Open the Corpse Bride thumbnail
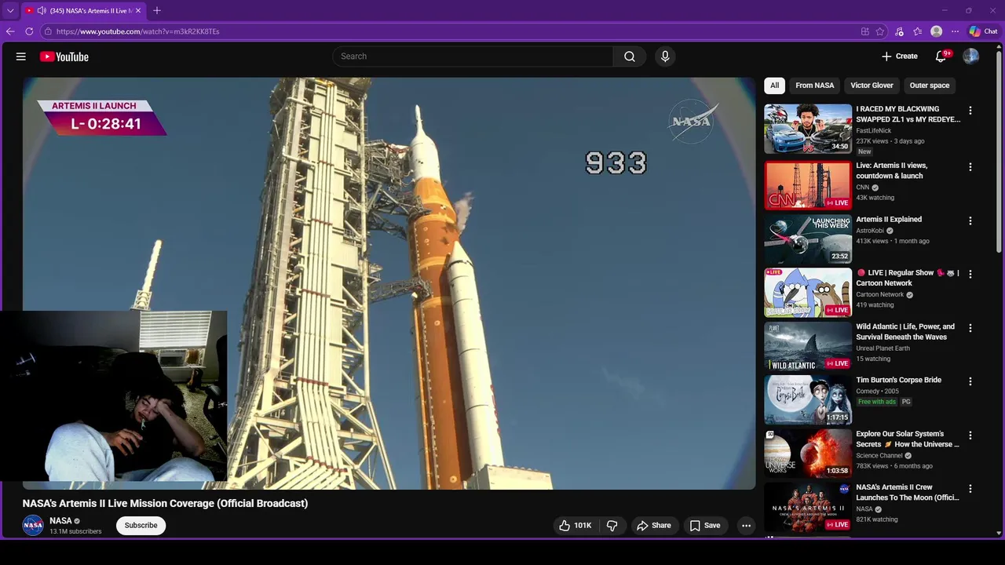This screenshot has height=565, width=1005. [x=808, y=399]
